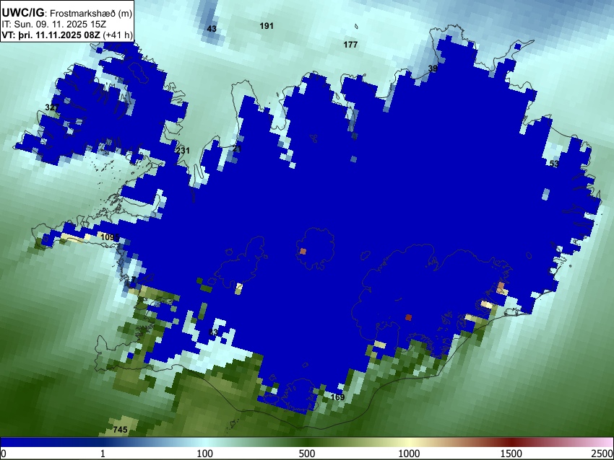The width and height of the screenshot is (614, 460).
Task: Click the map value label 169
Action: click(337, 397)
